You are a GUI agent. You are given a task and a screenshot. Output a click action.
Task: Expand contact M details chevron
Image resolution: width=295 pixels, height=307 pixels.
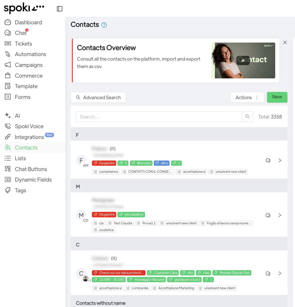click(x=280, y=215)
